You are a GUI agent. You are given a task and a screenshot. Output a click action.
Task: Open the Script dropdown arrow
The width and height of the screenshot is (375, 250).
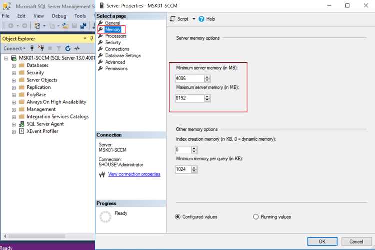tap(194, 19)
